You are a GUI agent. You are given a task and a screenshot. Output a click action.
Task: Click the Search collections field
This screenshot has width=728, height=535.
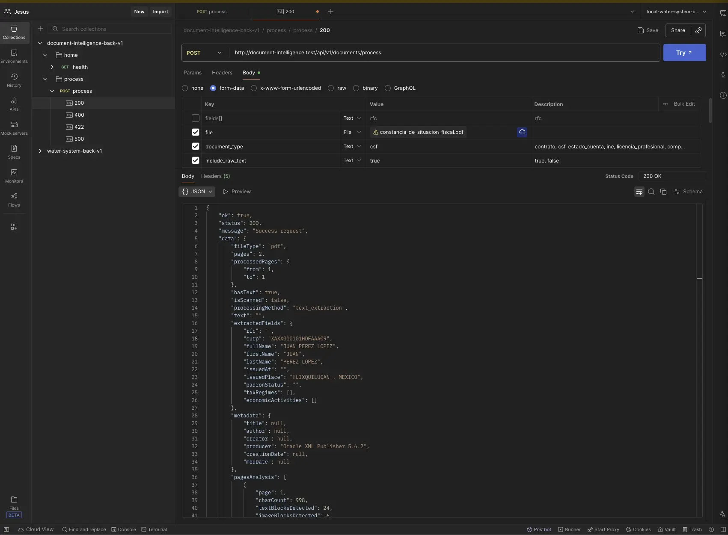110,29
